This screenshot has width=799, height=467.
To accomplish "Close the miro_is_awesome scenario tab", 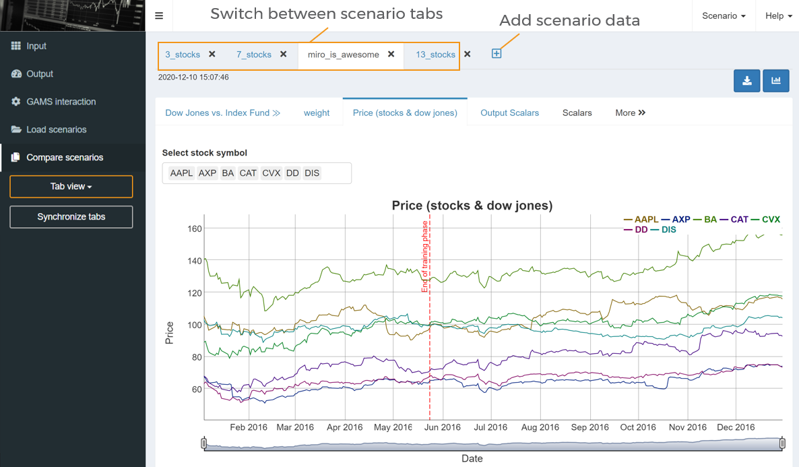I will click(x=391, y=54).
